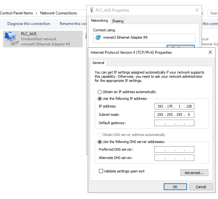Click the Preferred DNS server field
The height and width of the screenshot is (199, 218).
[x=174, y=149]
